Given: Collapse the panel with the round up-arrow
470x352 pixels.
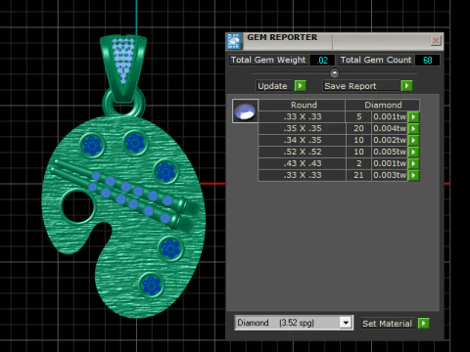Looking at the screenshot, I should [334, 72].
